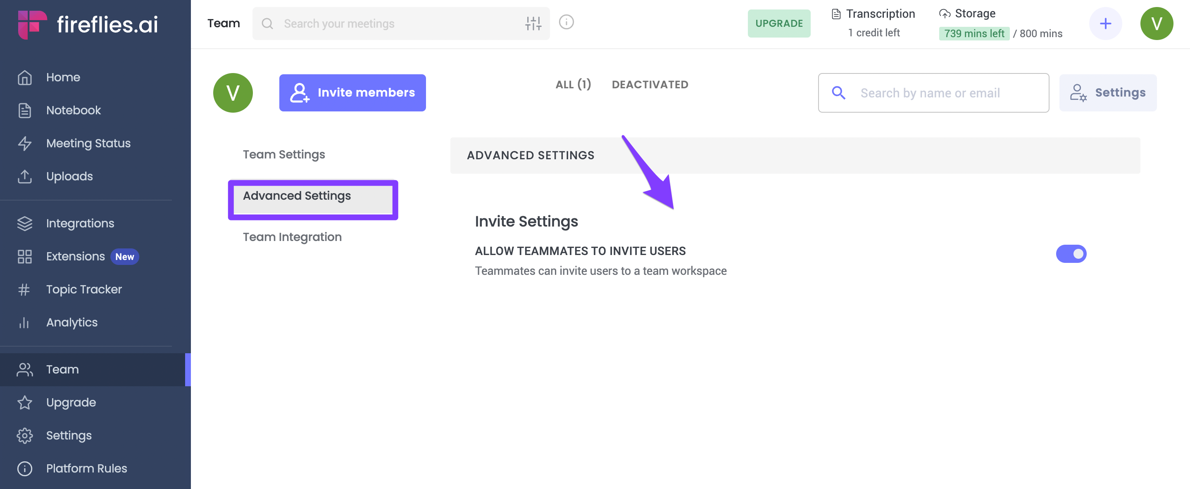
Task: Open the top-right profile avatar
Action: coord(1156,24)
